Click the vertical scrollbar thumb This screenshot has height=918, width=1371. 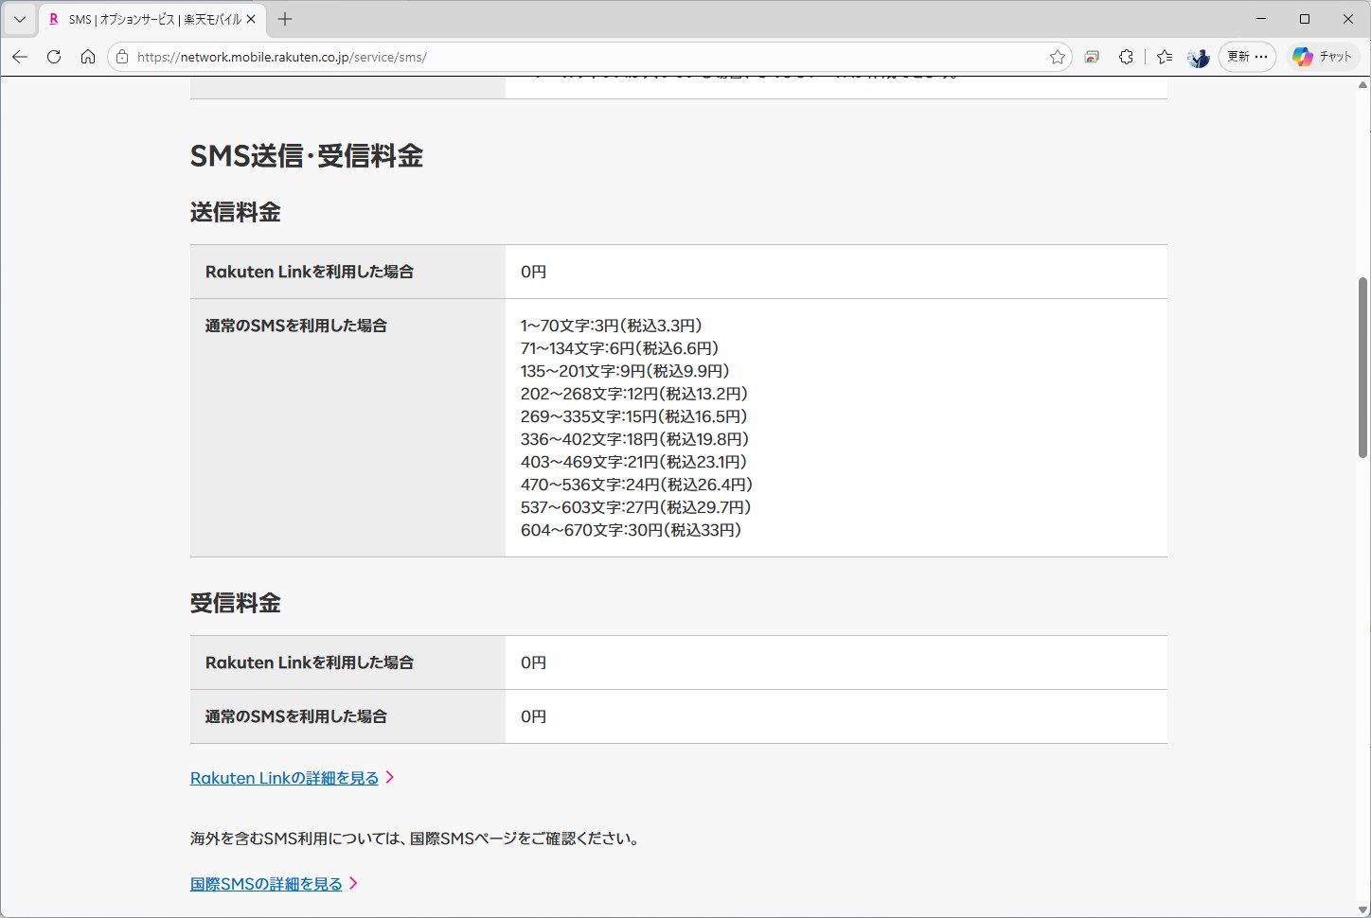point(1363,367)
